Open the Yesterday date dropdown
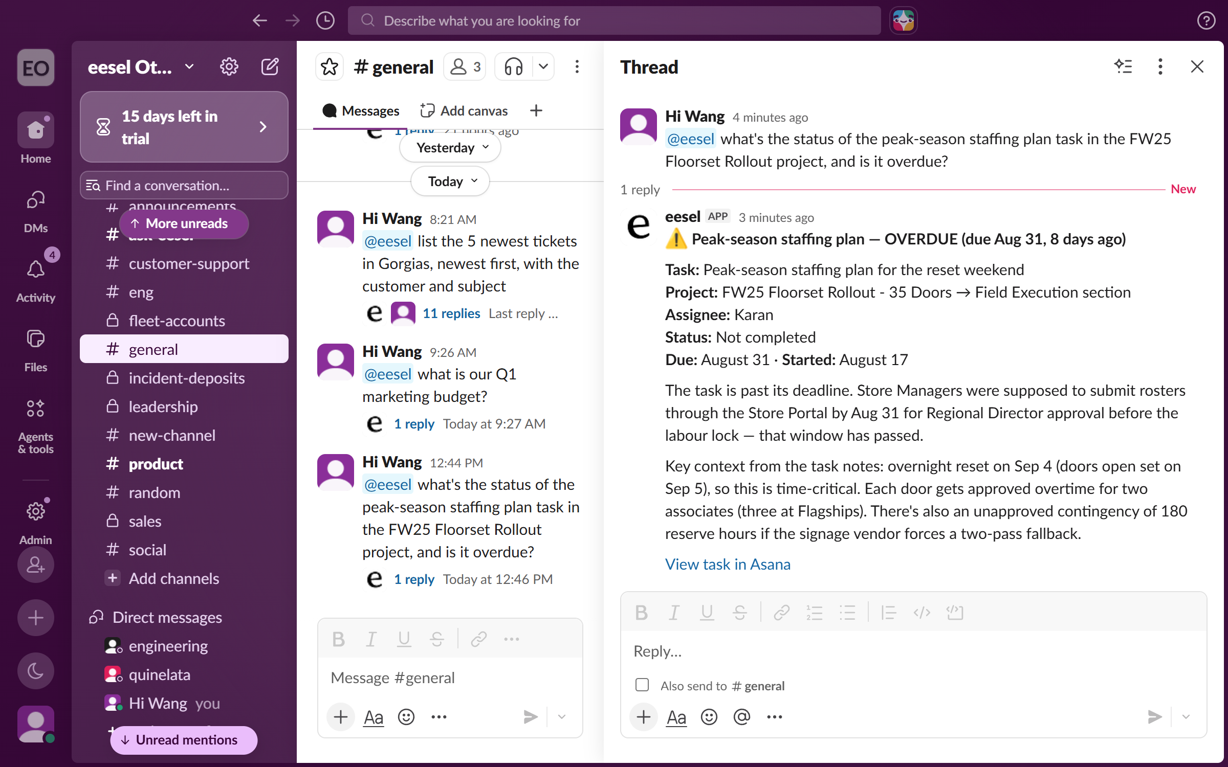 click(x=450, y=148)
